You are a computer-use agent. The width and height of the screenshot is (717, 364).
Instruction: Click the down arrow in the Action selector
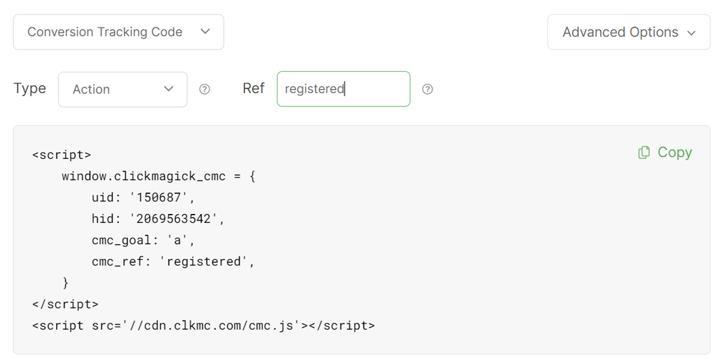coord(168,89)
